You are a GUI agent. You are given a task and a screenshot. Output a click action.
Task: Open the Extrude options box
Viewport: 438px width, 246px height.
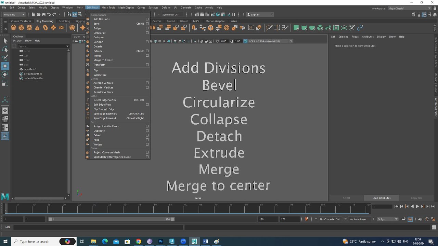tap(147, 51)
